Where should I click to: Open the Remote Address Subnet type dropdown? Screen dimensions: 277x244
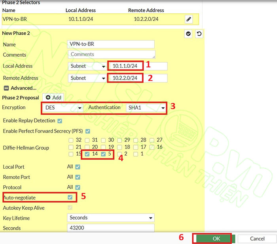tap(87, 78)
